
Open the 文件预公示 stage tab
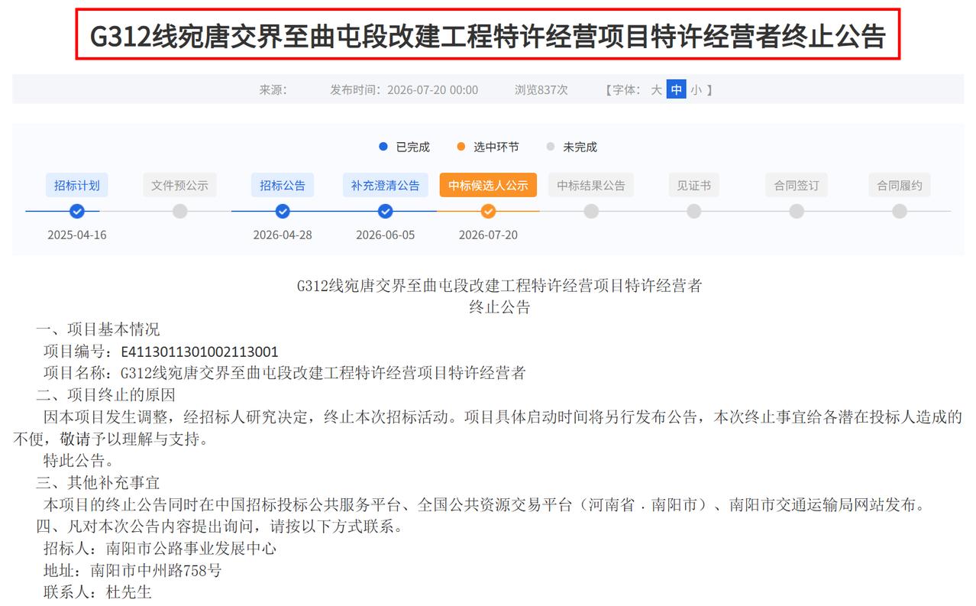pos(179,185)
